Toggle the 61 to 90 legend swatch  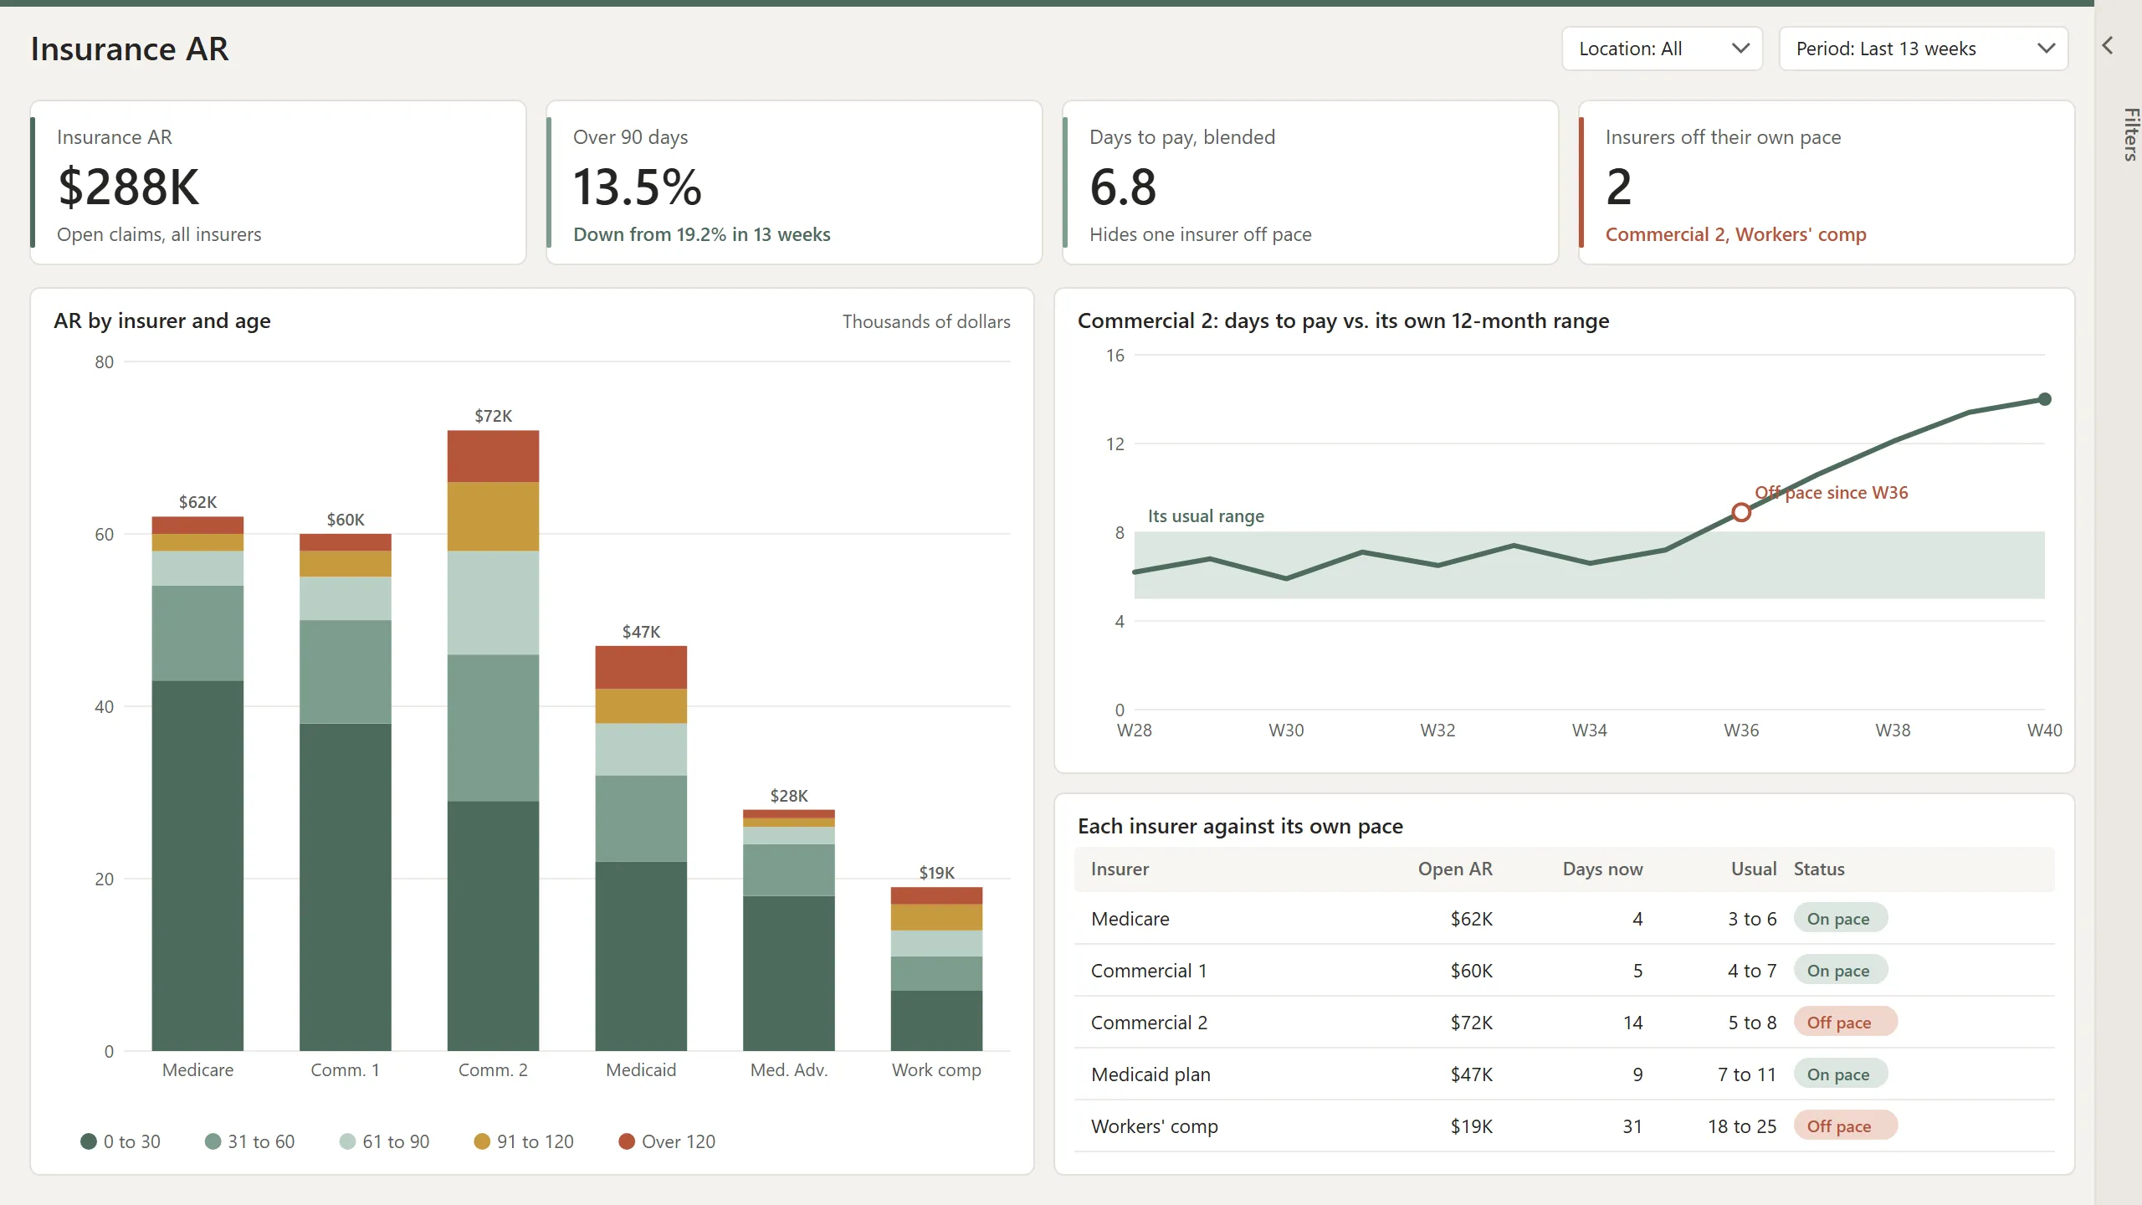pos(347,1141)
